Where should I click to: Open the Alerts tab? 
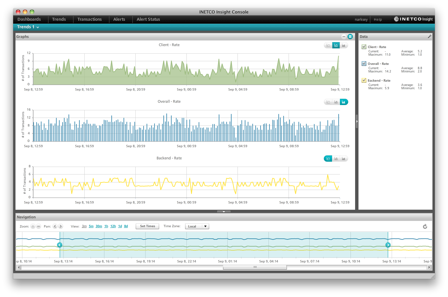pyautogui.click(x=119, y=19)
